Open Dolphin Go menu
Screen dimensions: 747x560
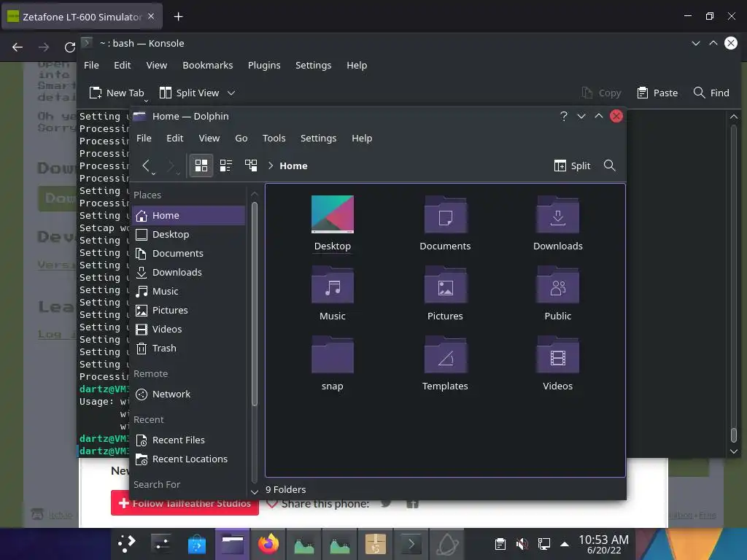pyautogui.click(x=241, y=138)
